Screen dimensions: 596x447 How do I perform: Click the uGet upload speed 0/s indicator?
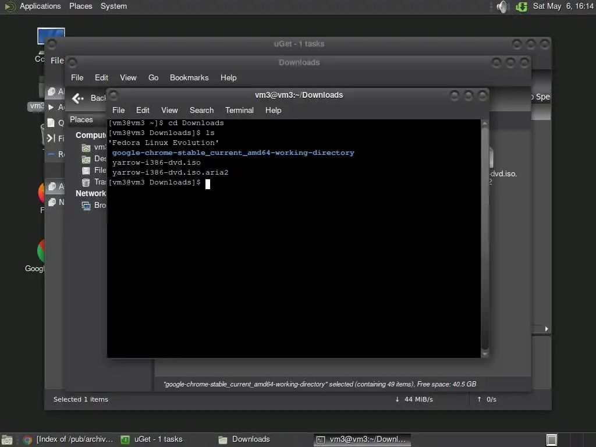click(487, 399)
